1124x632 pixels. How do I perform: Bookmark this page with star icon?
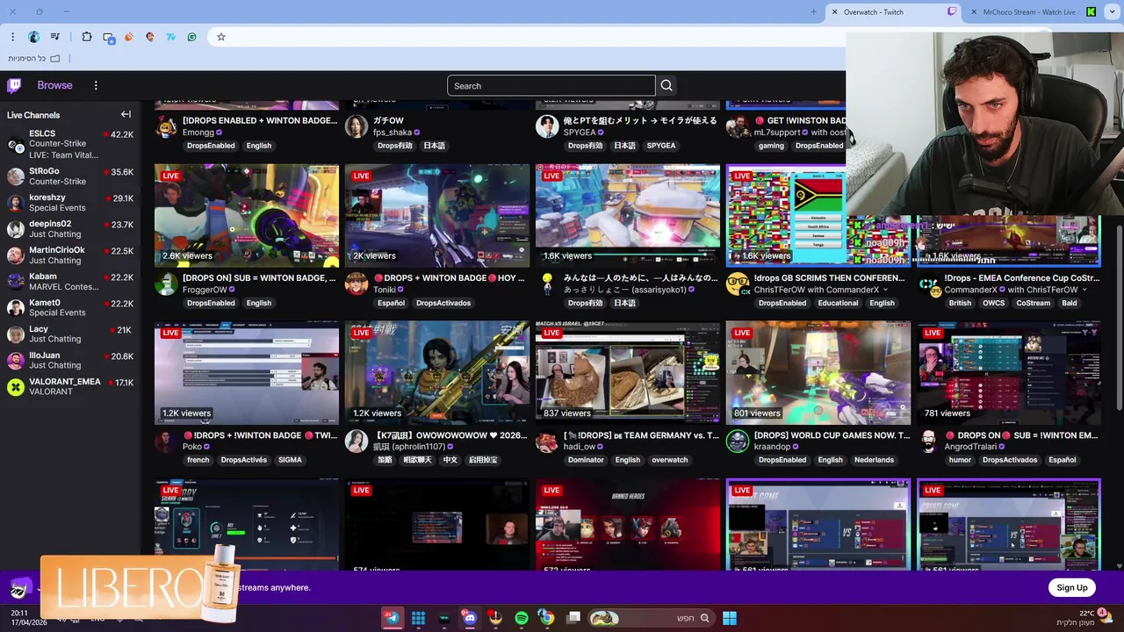tap(221, 37)
